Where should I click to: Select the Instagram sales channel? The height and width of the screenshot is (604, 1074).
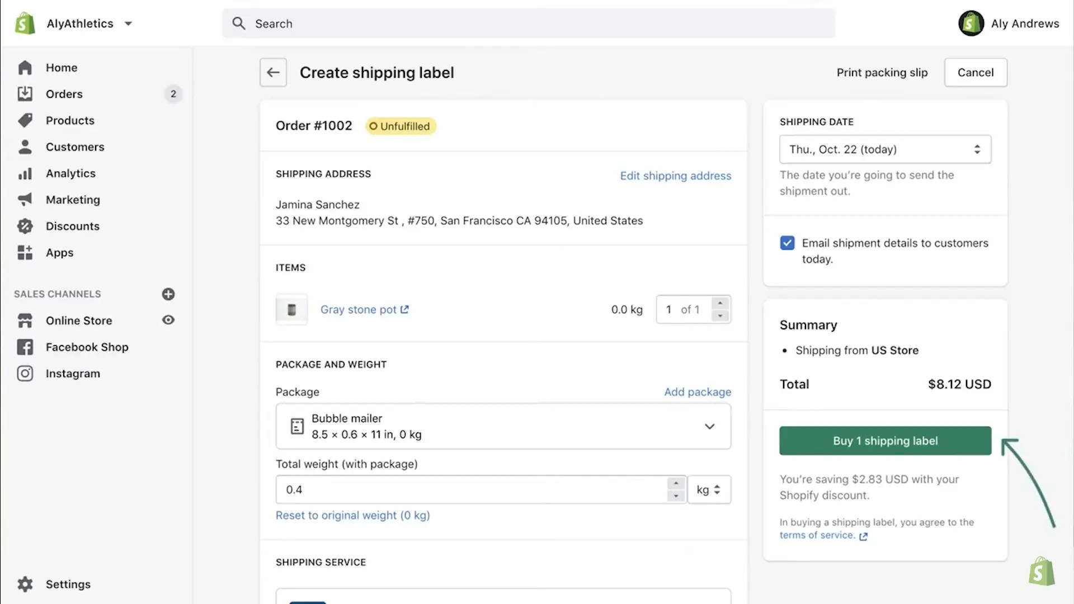tap(73, 373)
